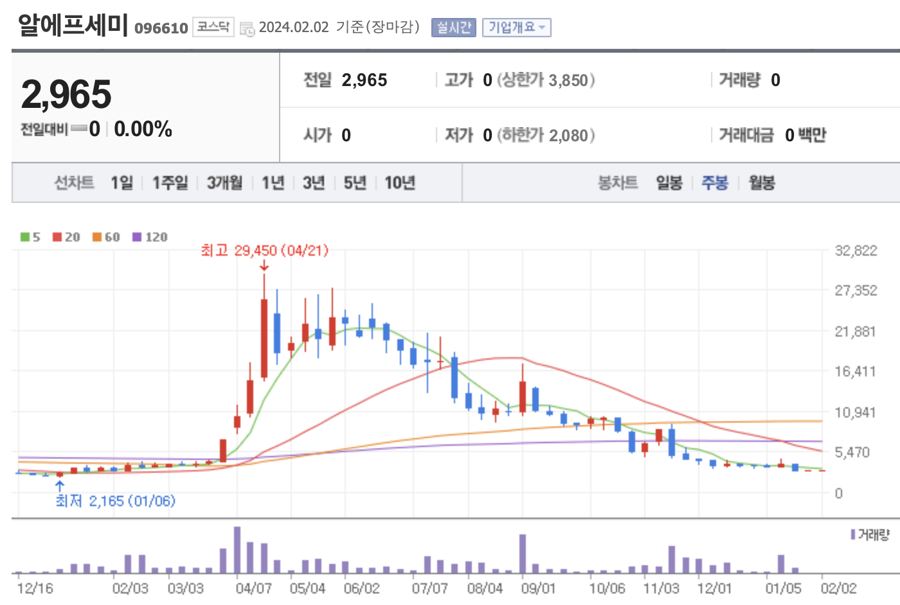Click the 09/01 x-axis date label
The width and height of the screenshot is (900, 605).
coord(538,588)
